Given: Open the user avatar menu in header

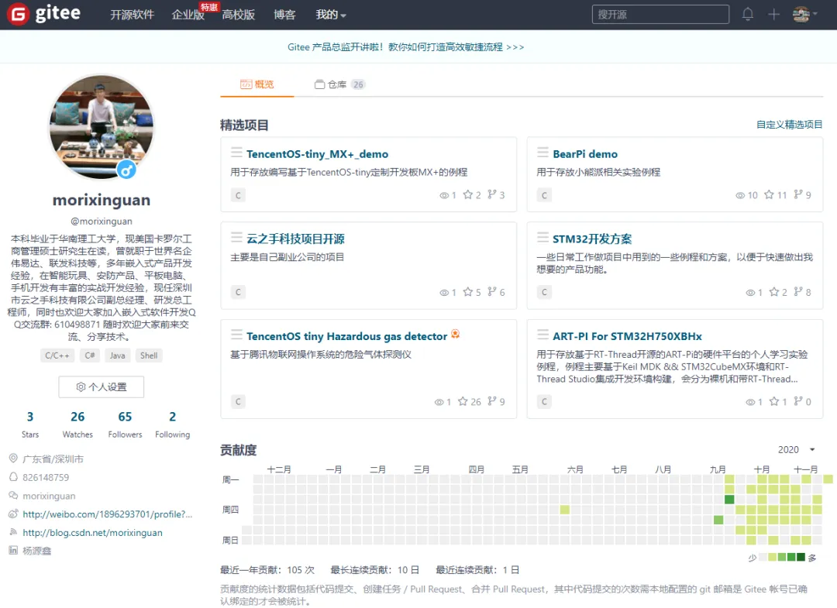Looking at the screenshot, I should (804, 15).
